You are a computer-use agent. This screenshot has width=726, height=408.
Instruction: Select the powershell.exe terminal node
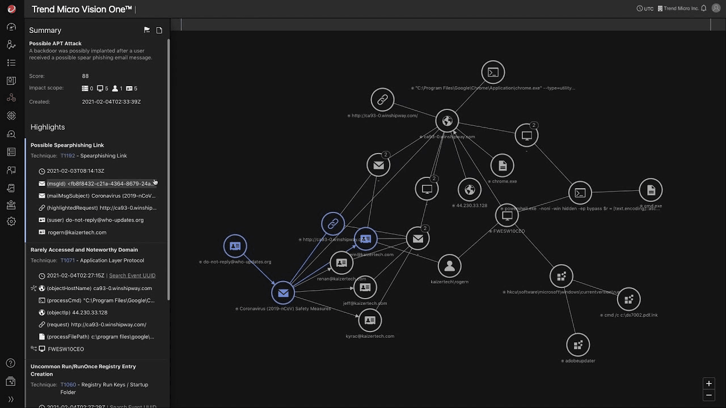coord(580,193)
